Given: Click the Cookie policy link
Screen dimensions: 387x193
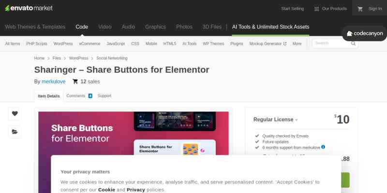Looking at the screenshot, I should 106,190.
